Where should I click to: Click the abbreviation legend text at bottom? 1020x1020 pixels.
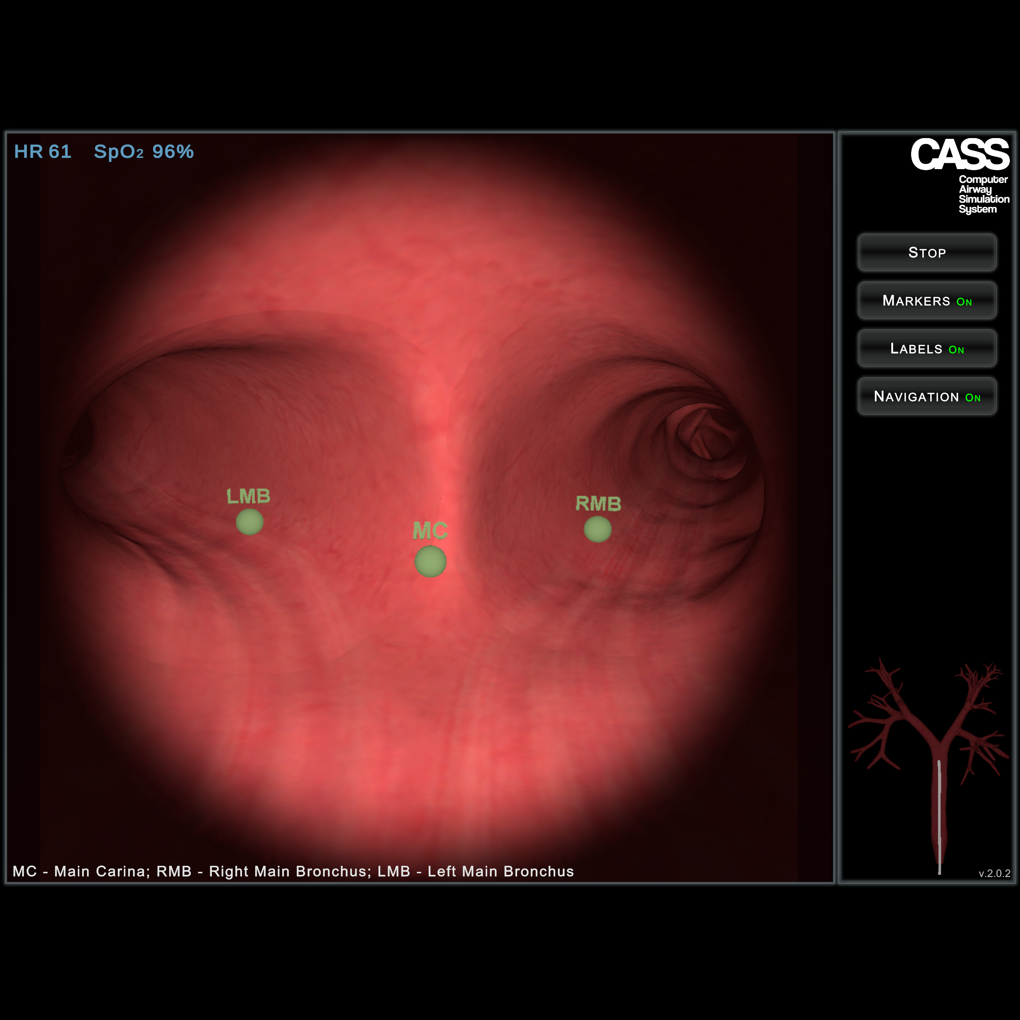point(293,871)
